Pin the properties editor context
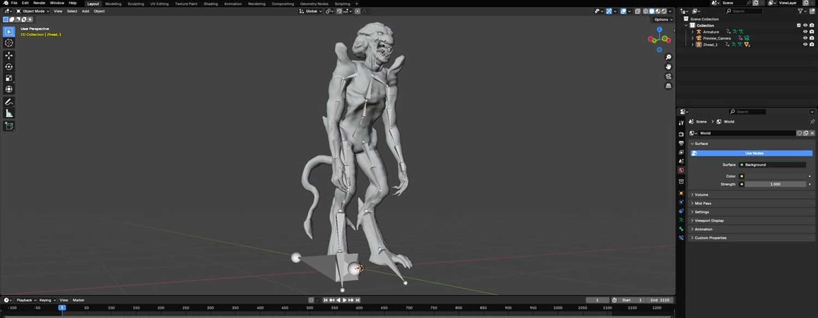Viewport: 818px width, 318px height. point(812,121)
